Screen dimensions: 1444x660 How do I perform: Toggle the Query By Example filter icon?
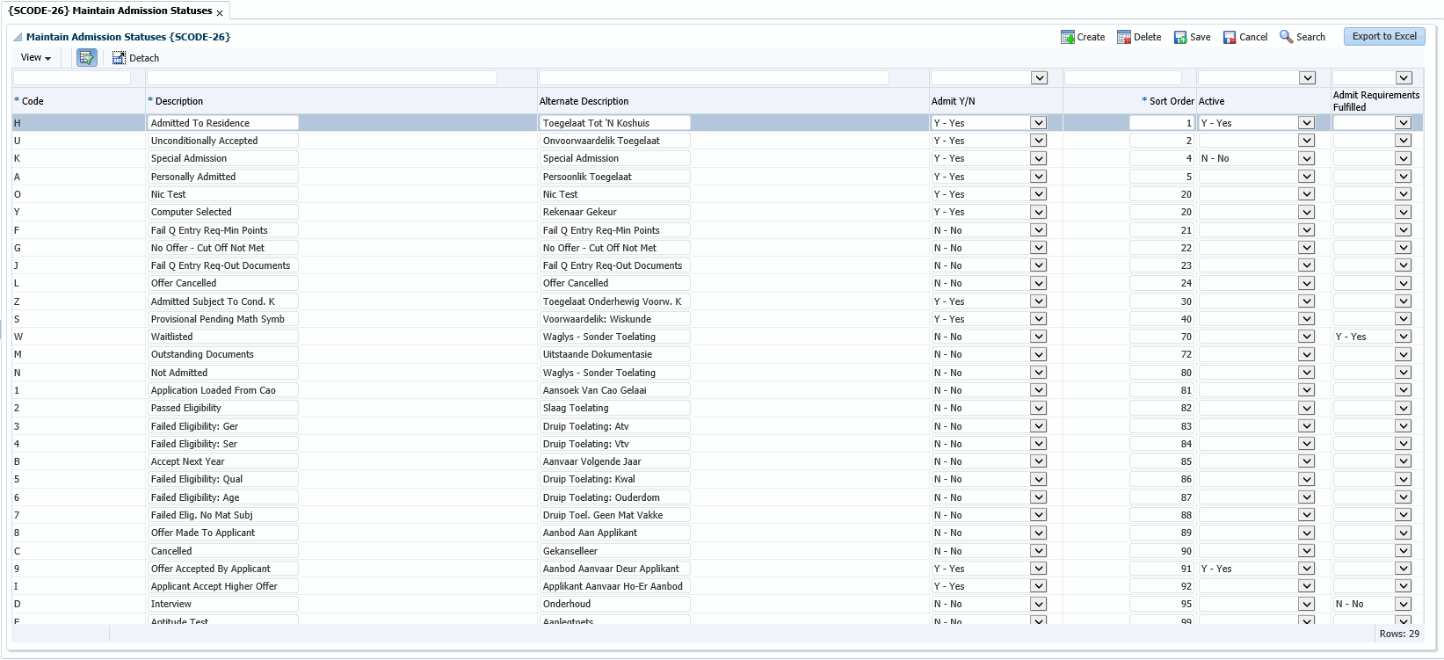(x=86, y=58)
